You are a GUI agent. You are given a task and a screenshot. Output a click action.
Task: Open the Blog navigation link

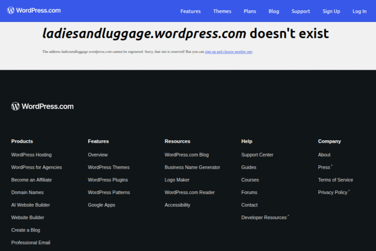274,11
